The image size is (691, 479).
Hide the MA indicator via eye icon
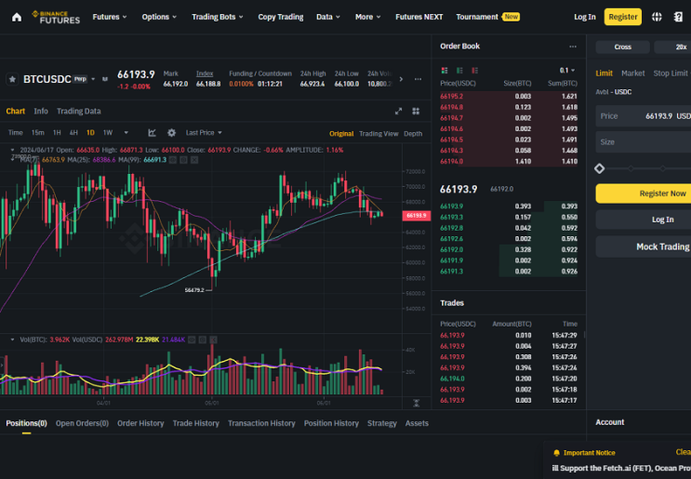tap(173, 160)
